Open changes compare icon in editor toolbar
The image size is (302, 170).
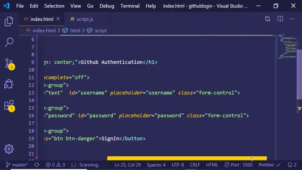pyautogui.click(x=268, y=19)
